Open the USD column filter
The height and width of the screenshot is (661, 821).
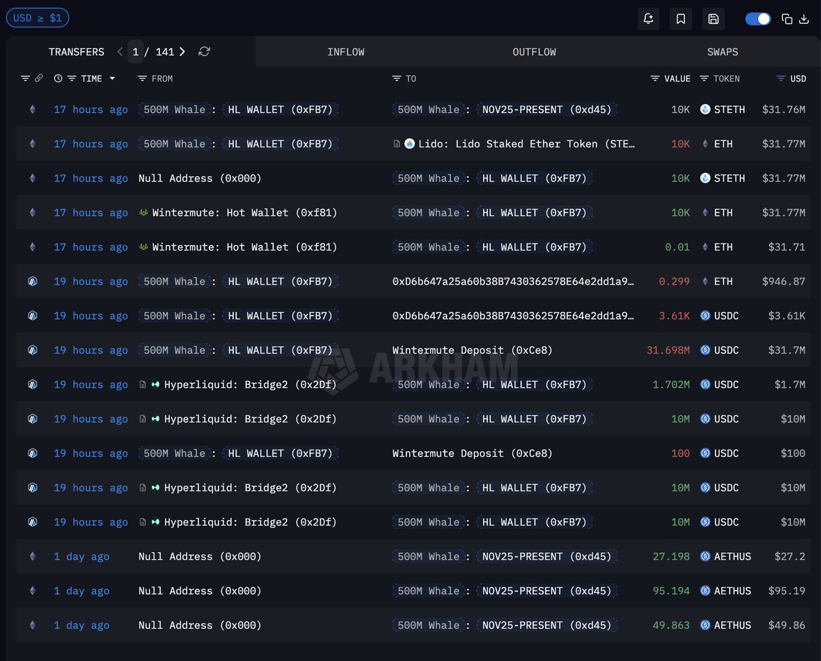[781, 79]
